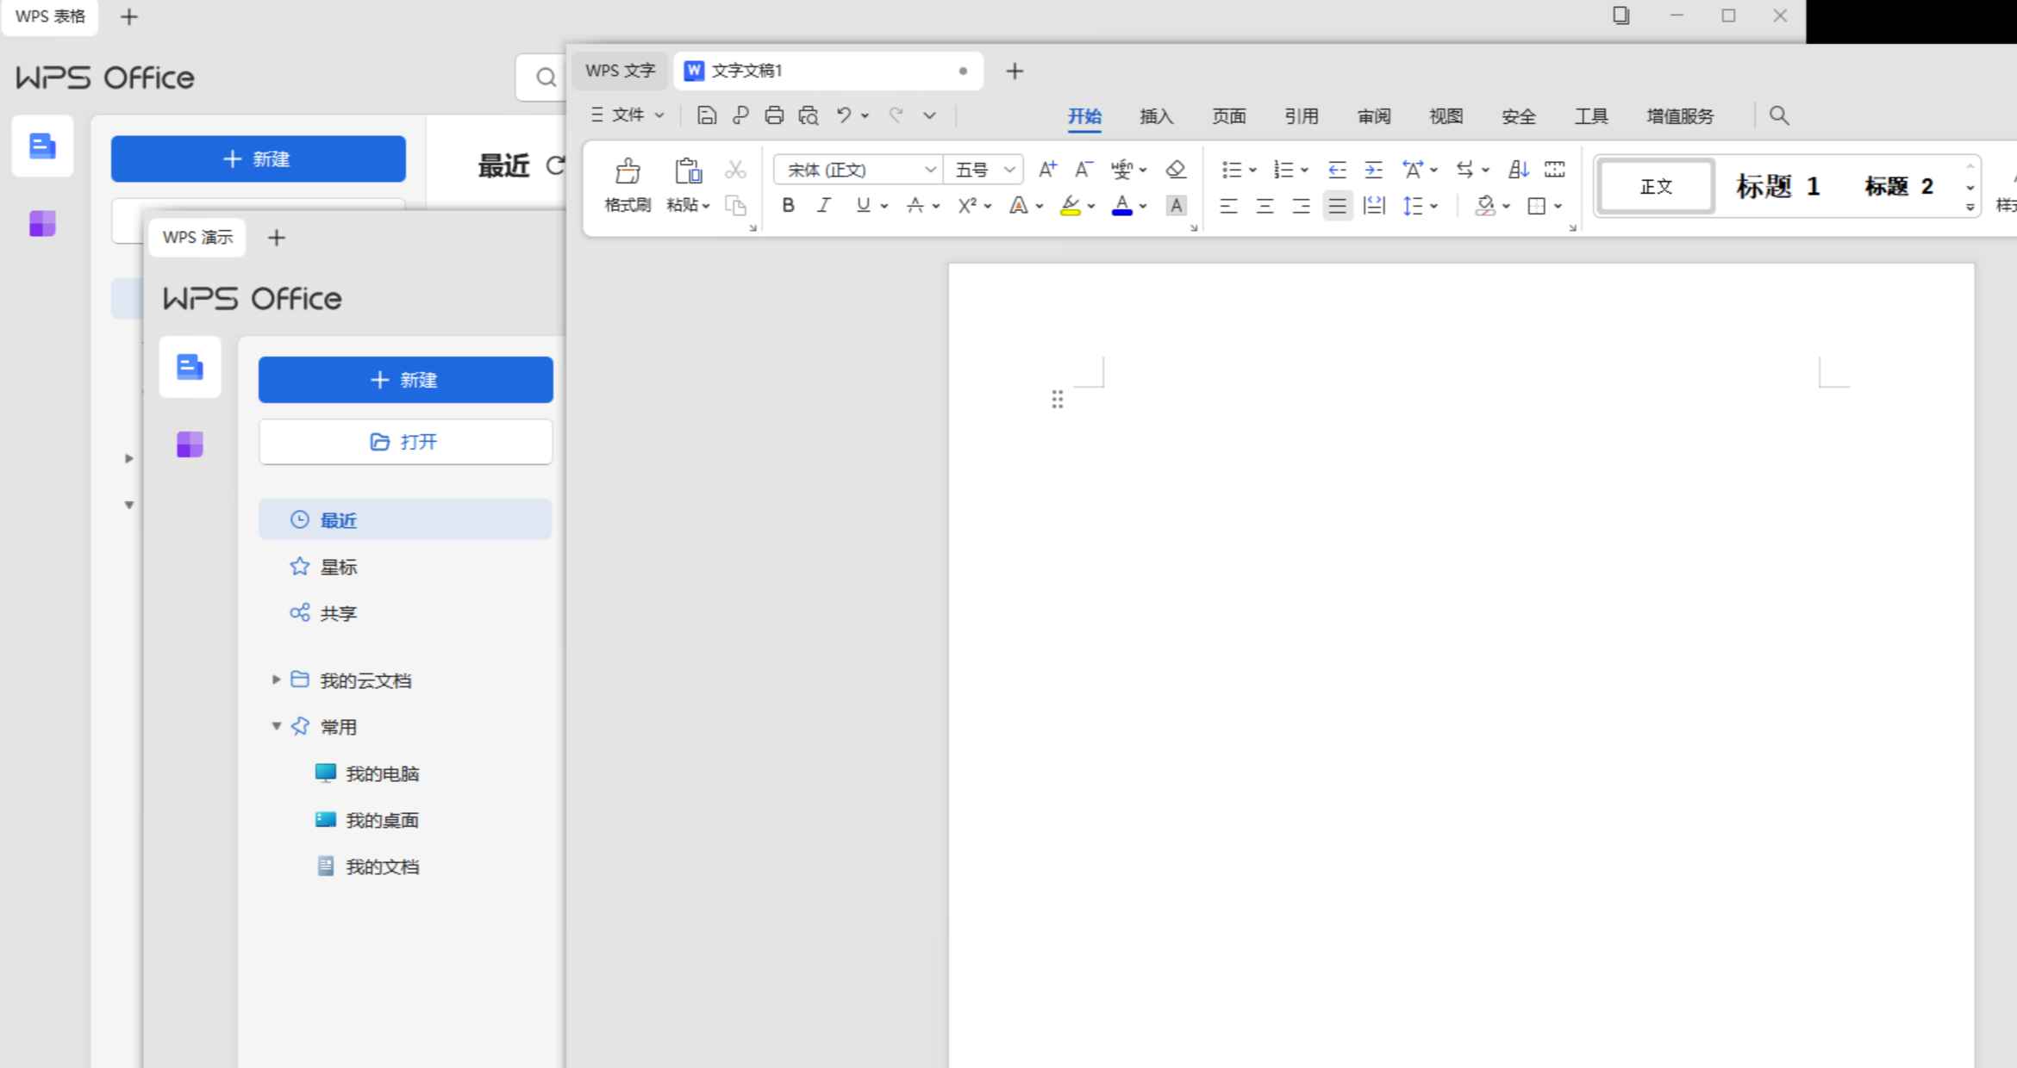This screenshot has width=2017, height=1068.
Task: Click the 打开 open button
Action: 405,441
